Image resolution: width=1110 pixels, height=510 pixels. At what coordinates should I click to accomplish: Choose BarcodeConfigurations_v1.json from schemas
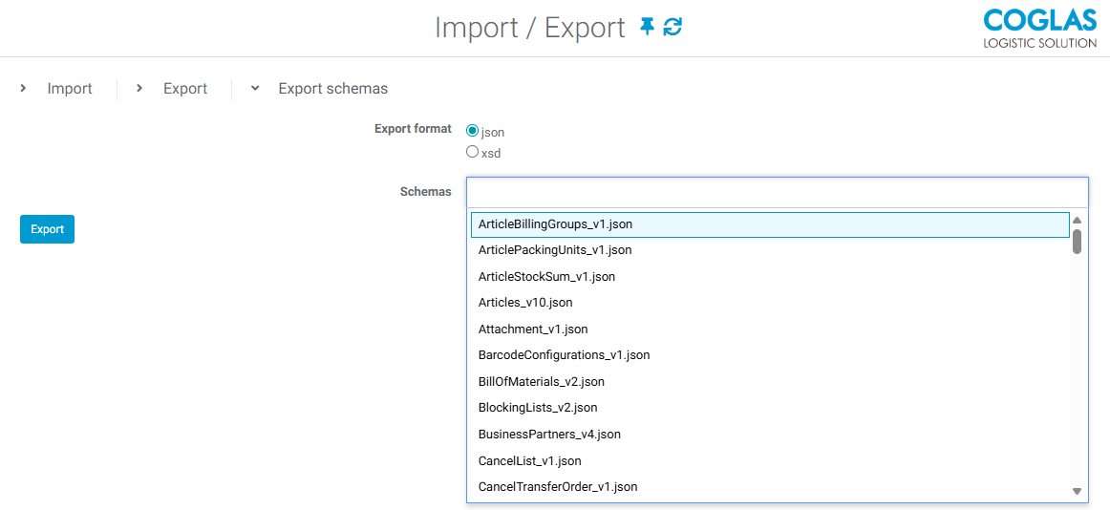coord(564,355)
